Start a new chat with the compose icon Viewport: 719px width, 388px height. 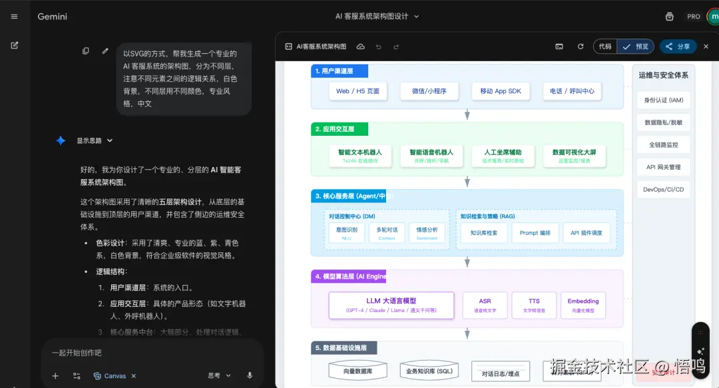(13, 45)
